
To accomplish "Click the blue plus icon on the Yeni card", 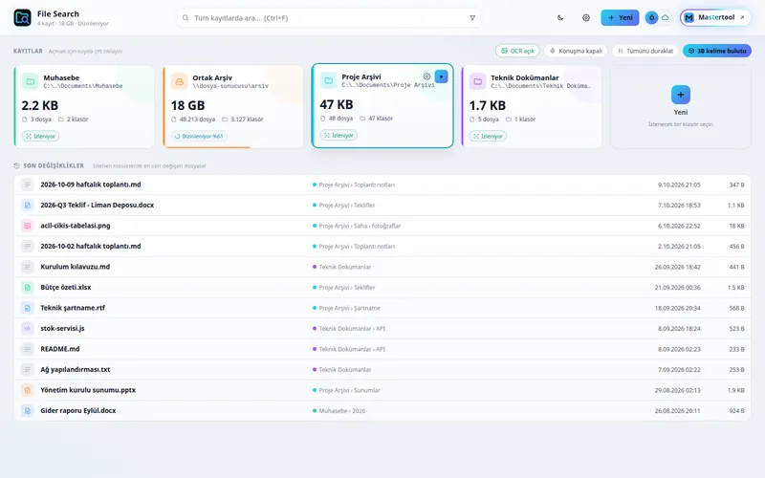I will [681, 95].
